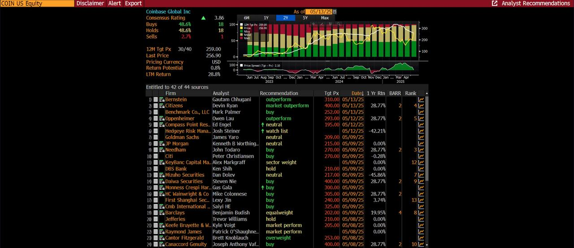Open report document icon beside Raymond James
This screenshot has width=574, height=248.
(x=162, y=231)
